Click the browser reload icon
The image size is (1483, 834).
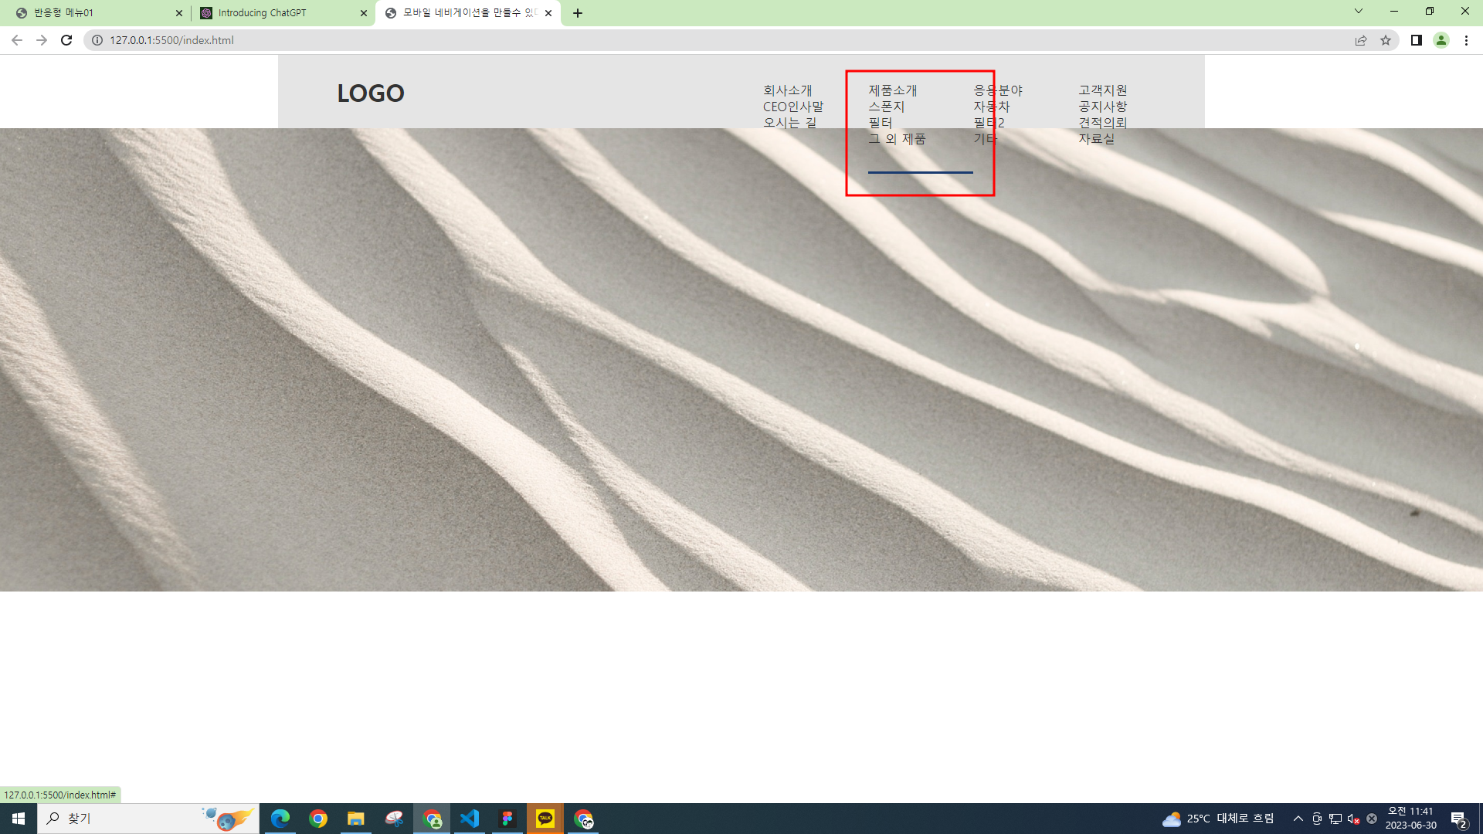66,40
